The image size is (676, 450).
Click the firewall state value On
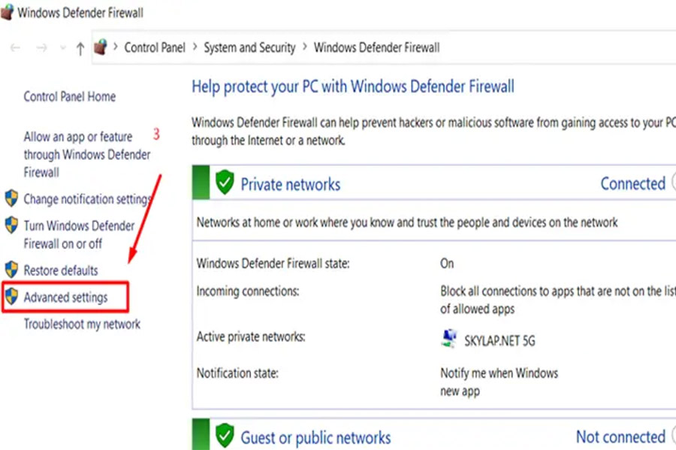click(447, 263)
